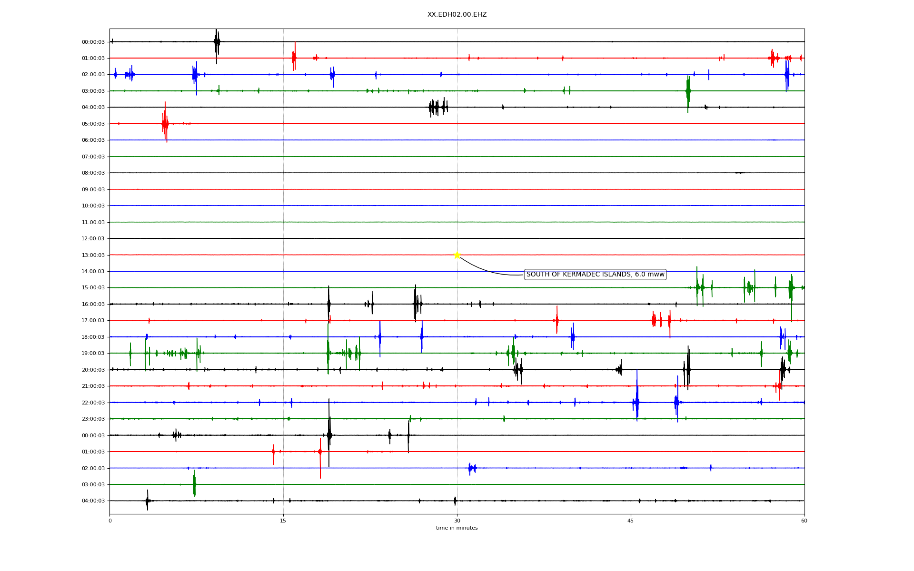Click the 16:00:03 time label
The image size is (914, 571).
93,304
